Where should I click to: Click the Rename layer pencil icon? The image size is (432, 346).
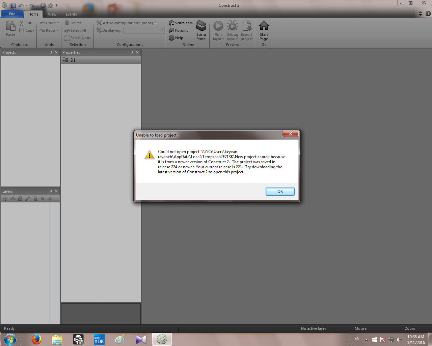28,199
